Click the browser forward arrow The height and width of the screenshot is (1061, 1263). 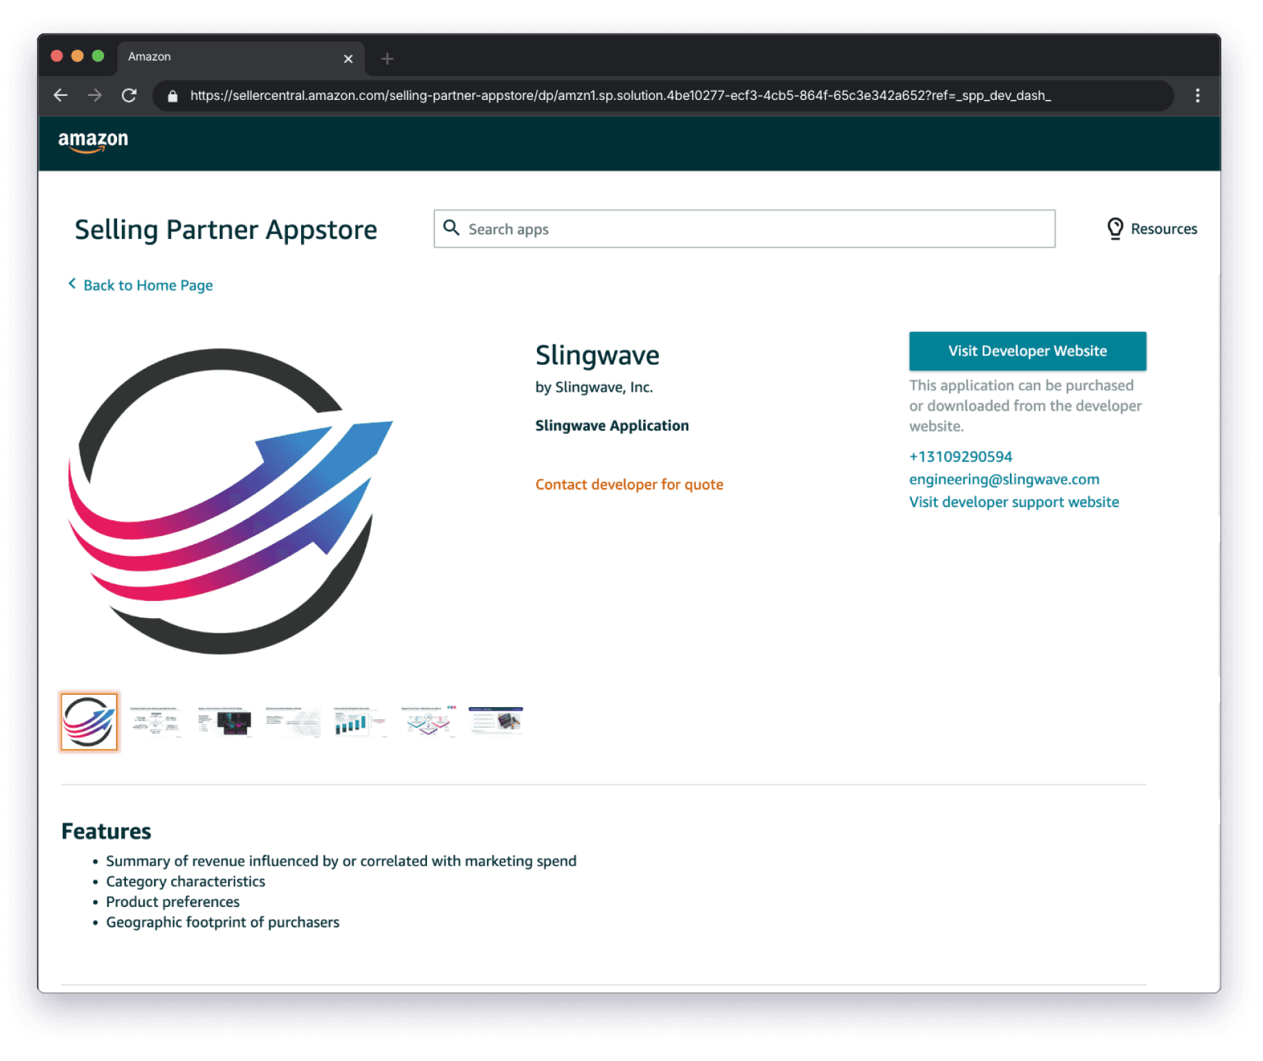[x=95, y=95]
